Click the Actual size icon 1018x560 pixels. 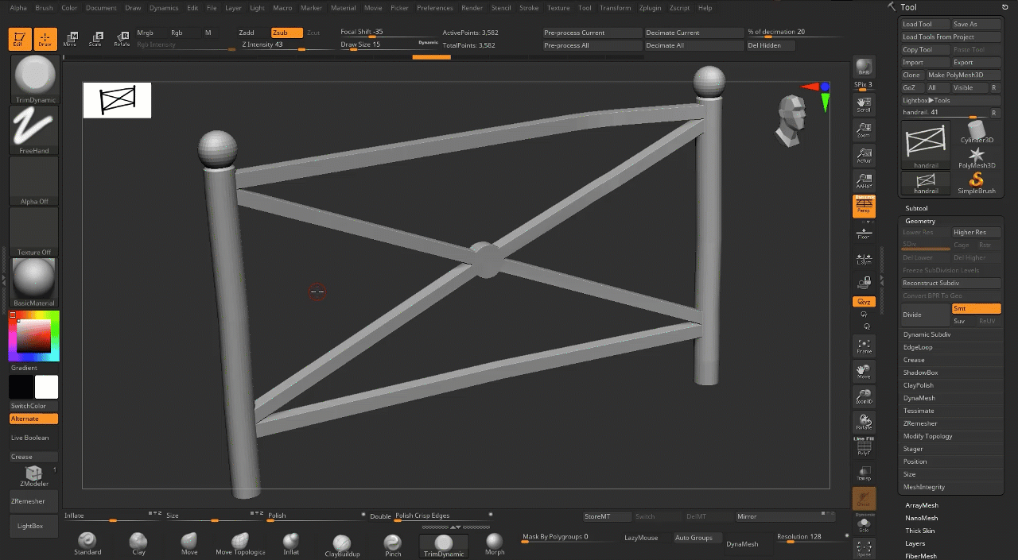click(x=864, y=155)
